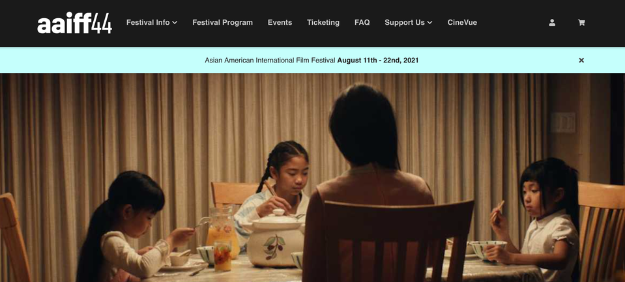Screen dimensions: 625x282
Task: Click the Support Us menu label
Action: (405, 23)
